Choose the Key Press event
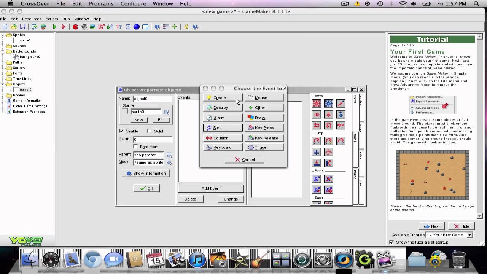487x274 pixels. pos(264,128)
